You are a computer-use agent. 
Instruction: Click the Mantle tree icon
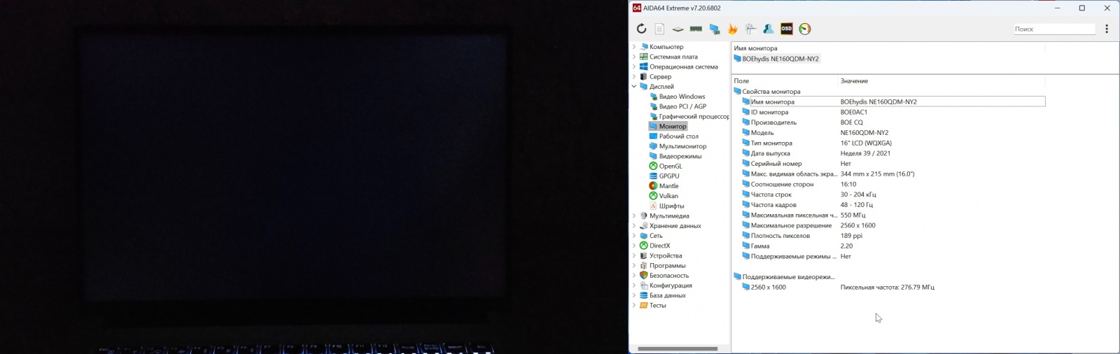pos(653,186)
